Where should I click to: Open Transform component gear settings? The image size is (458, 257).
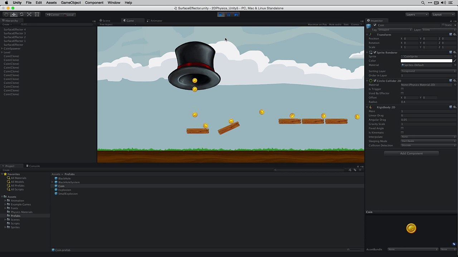(455, 35)
